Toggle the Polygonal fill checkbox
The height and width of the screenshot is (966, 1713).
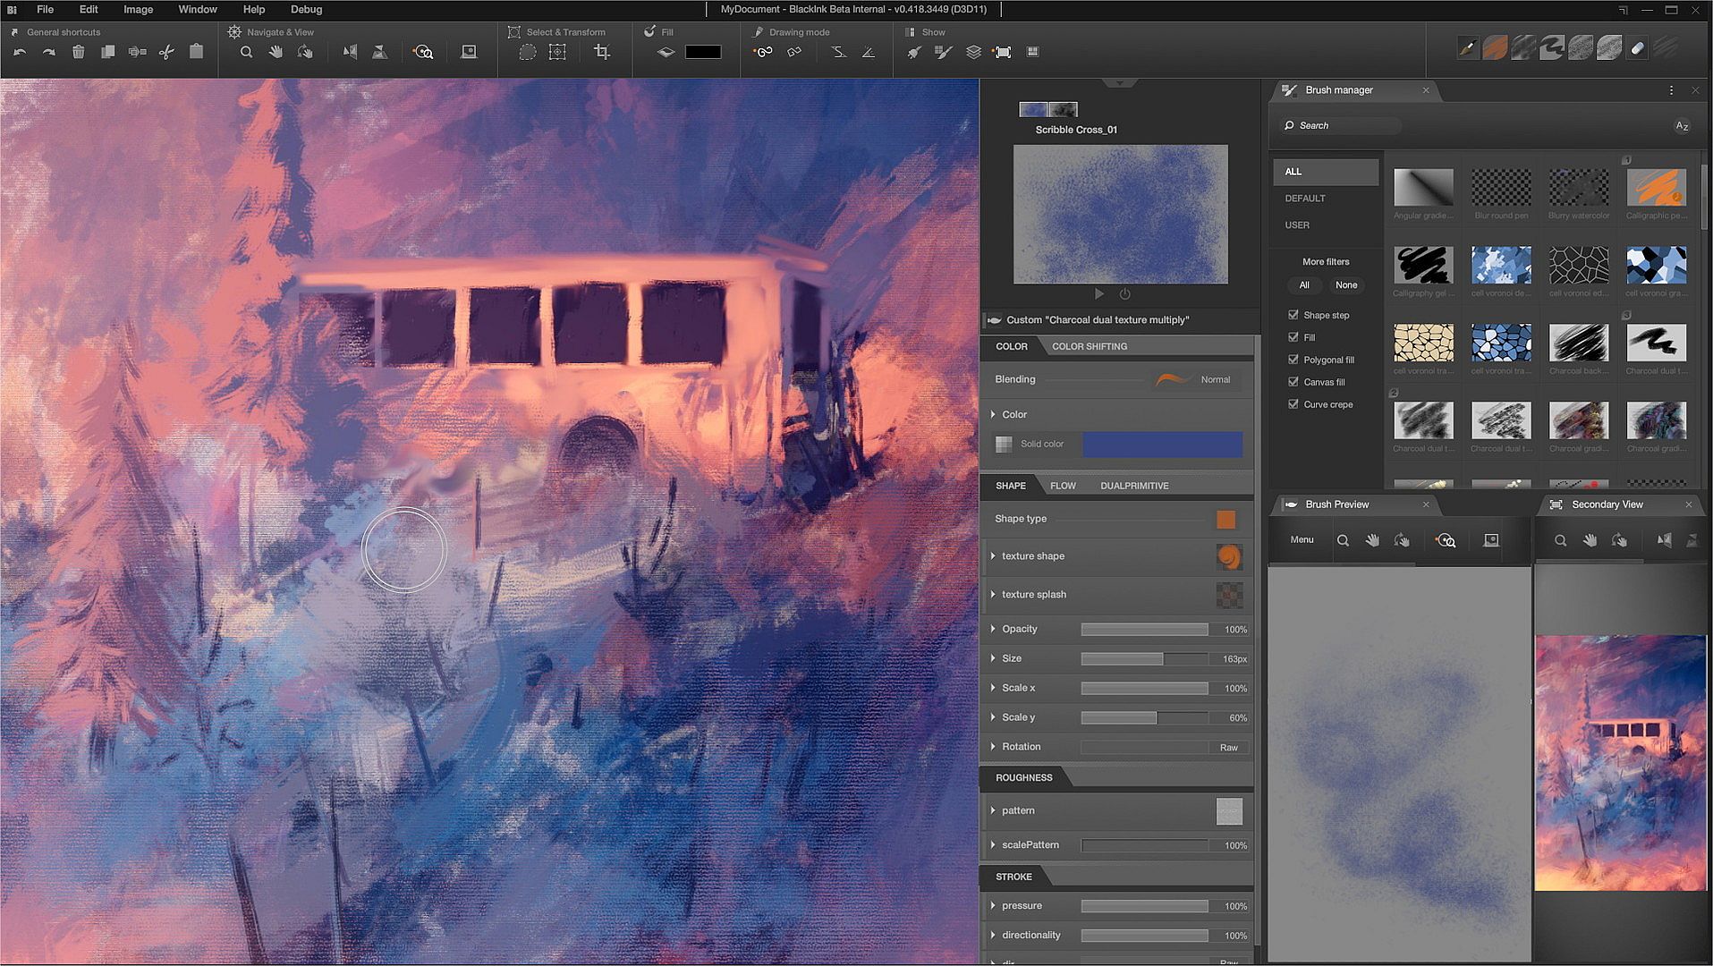point(1293,360)
